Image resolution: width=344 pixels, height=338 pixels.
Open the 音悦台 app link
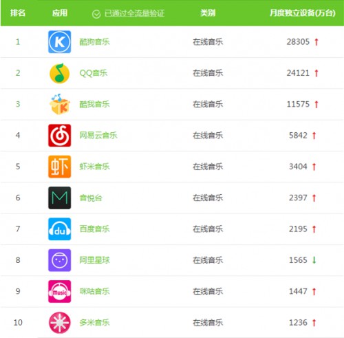(x=91, y=198)
